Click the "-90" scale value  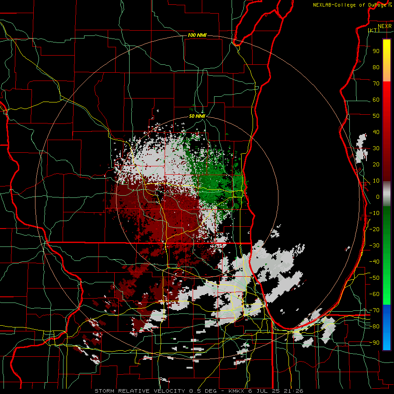[x=374, y=343]
